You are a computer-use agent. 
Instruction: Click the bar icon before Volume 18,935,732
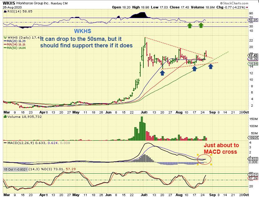coord(5,117)
